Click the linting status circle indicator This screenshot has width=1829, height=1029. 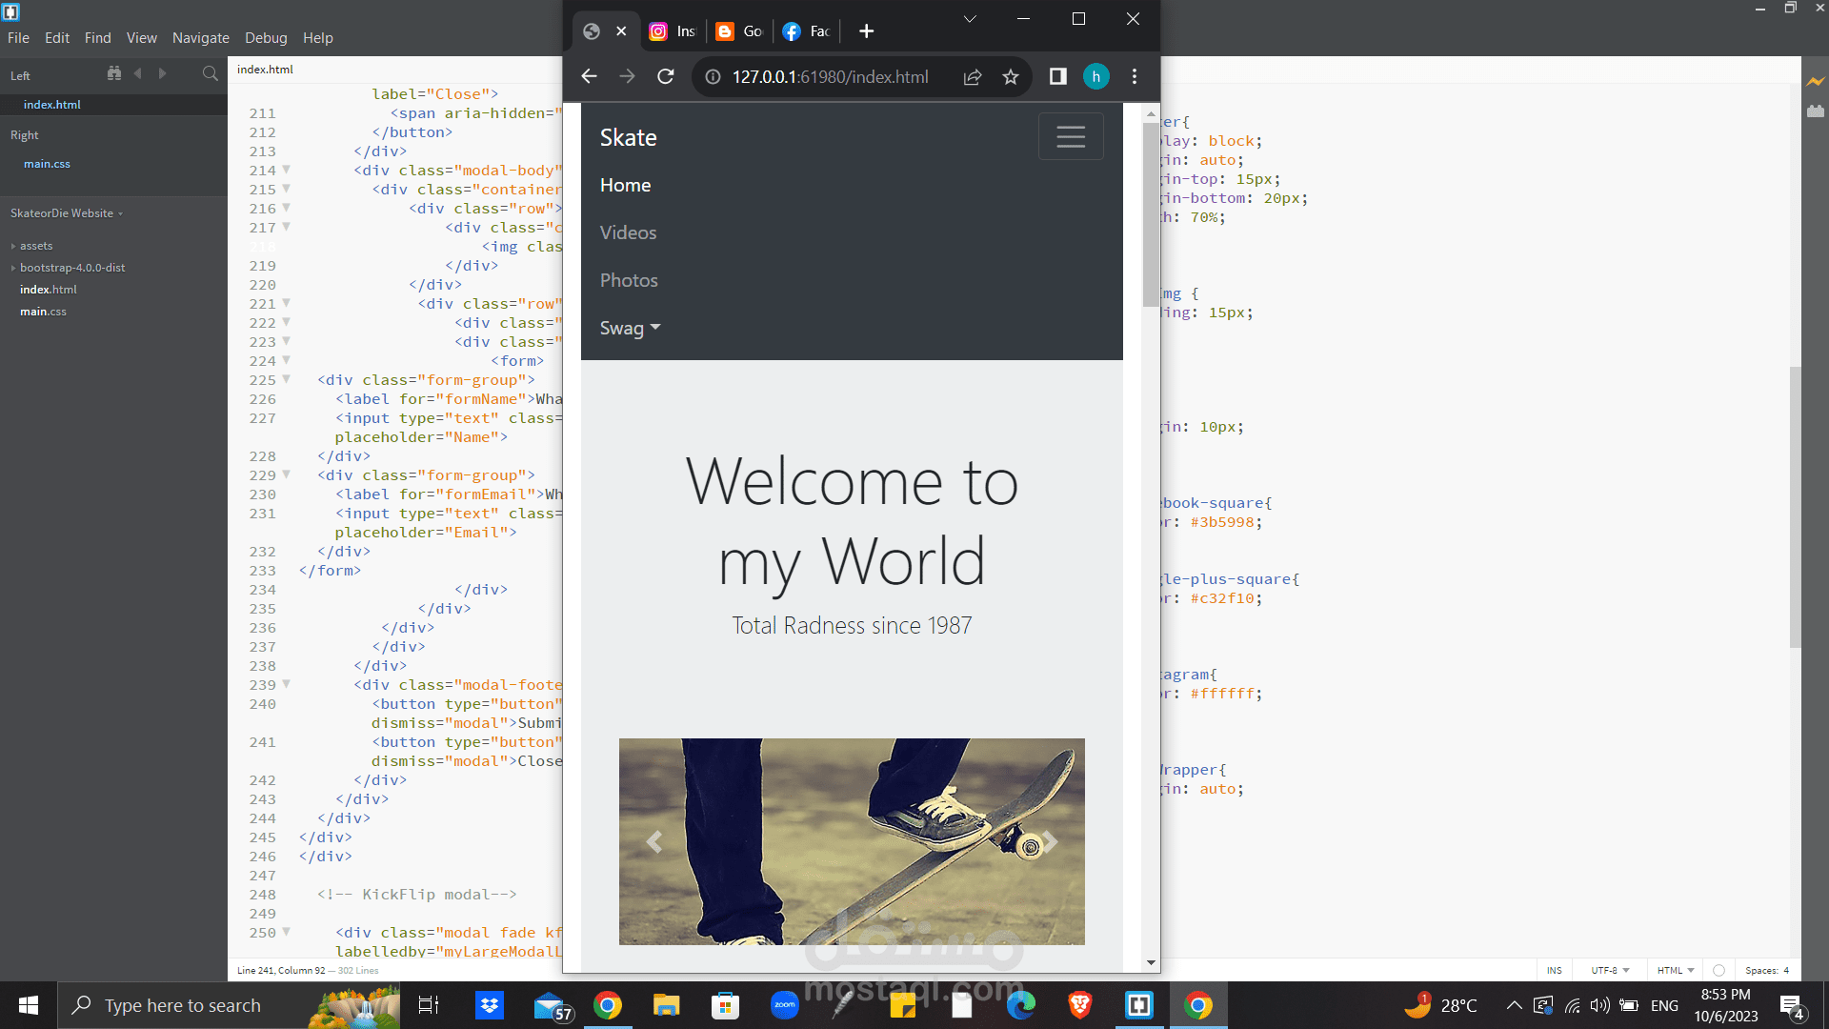[x=1718, y=970]
